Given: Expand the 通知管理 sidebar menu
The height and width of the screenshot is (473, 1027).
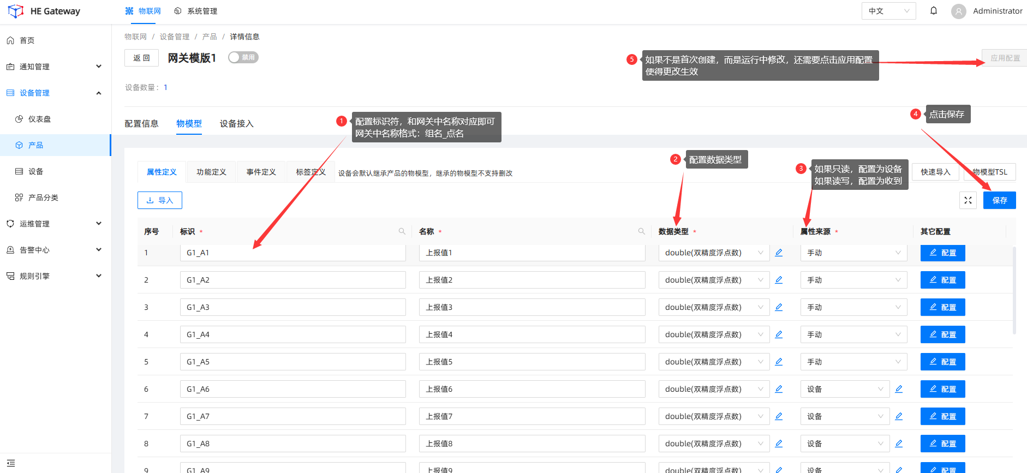Looking at the screenshot, I should click(55, 67).
